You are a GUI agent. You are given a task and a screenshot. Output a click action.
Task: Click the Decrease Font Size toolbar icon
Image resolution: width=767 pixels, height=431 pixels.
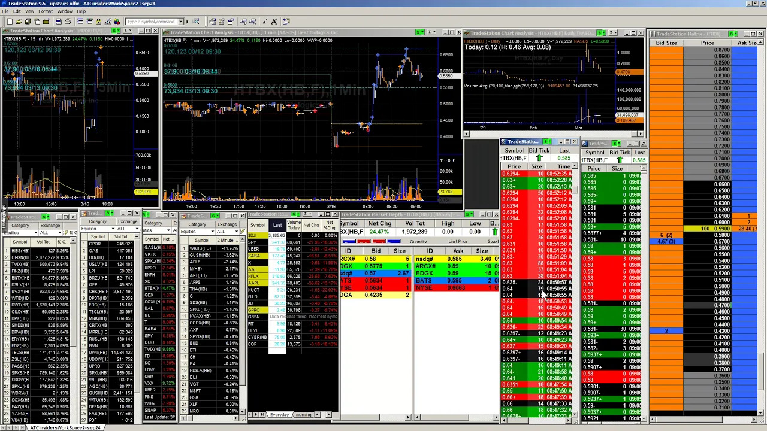[x=265, y=22]
